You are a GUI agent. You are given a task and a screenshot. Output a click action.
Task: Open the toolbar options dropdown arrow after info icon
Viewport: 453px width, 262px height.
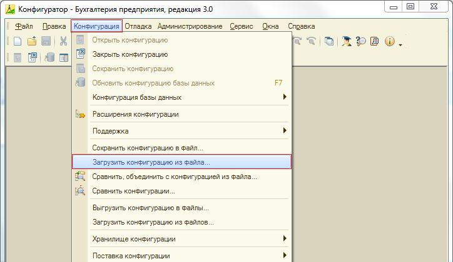click(x=400, y=45)
